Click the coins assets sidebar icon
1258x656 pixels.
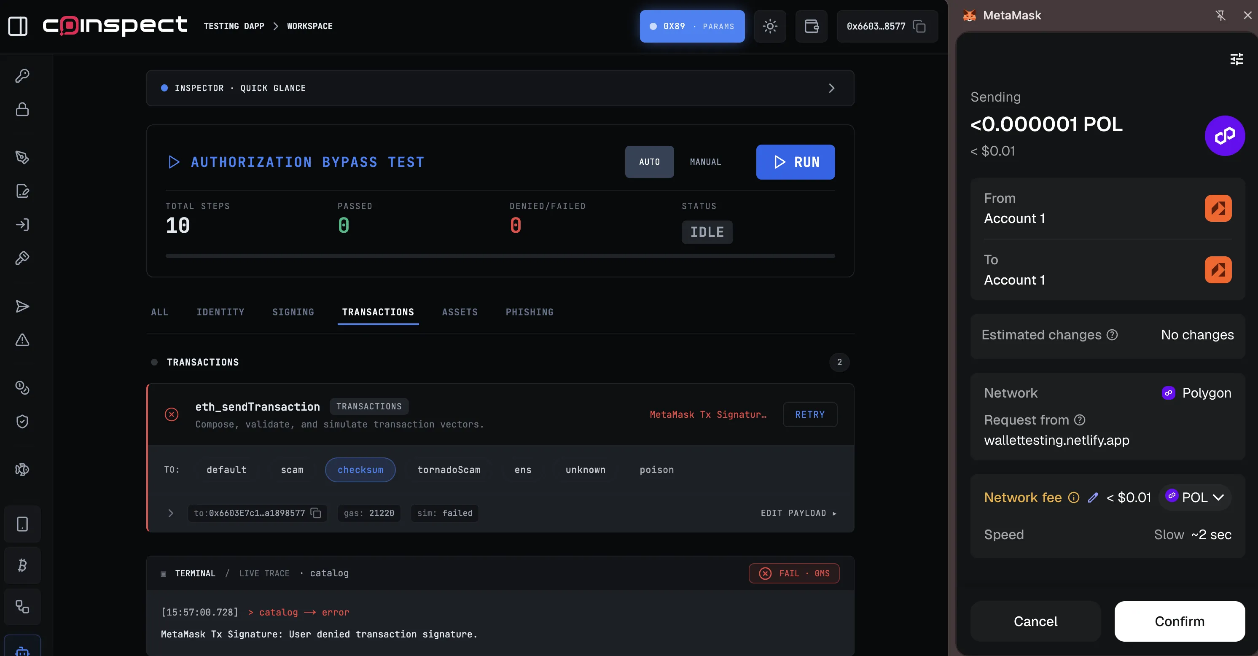(22, 388)
